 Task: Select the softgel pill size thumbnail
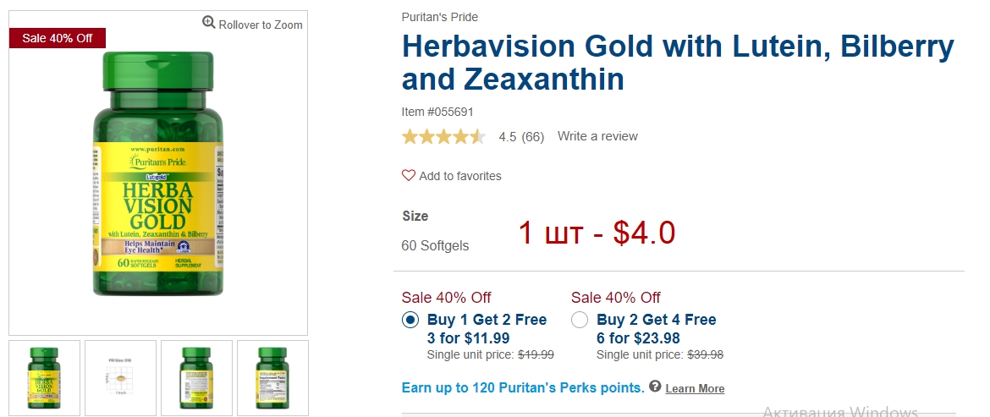121,378
